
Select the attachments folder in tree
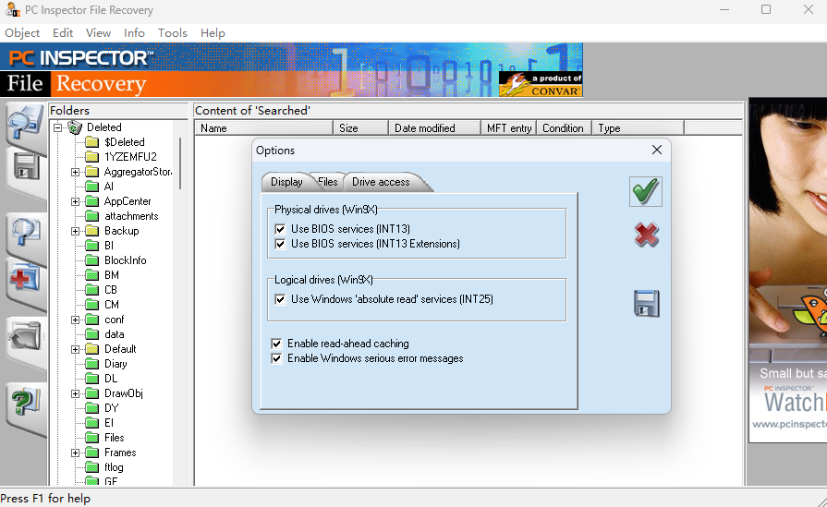(x=131, y=216)
